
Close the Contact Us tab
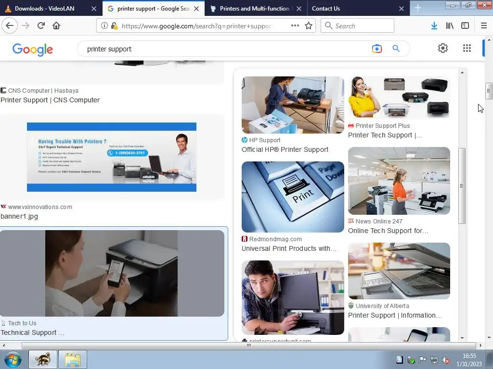(x=402, y=9)
